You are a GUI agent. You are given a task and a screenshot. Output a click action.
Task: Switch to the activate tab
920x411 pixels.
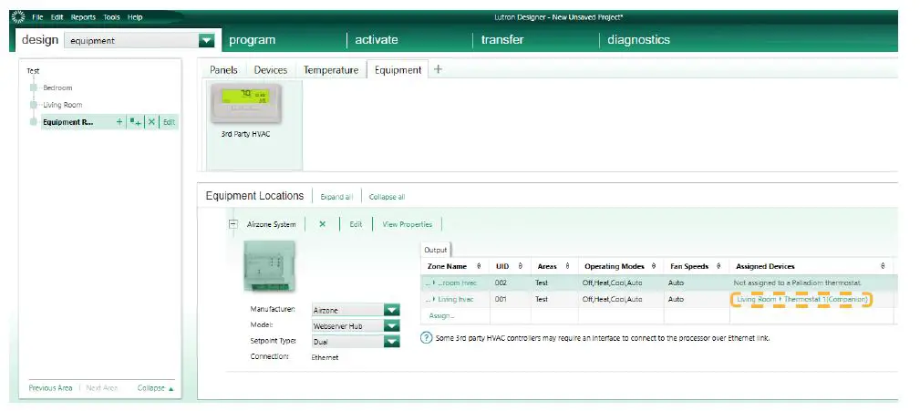(376, 40)
